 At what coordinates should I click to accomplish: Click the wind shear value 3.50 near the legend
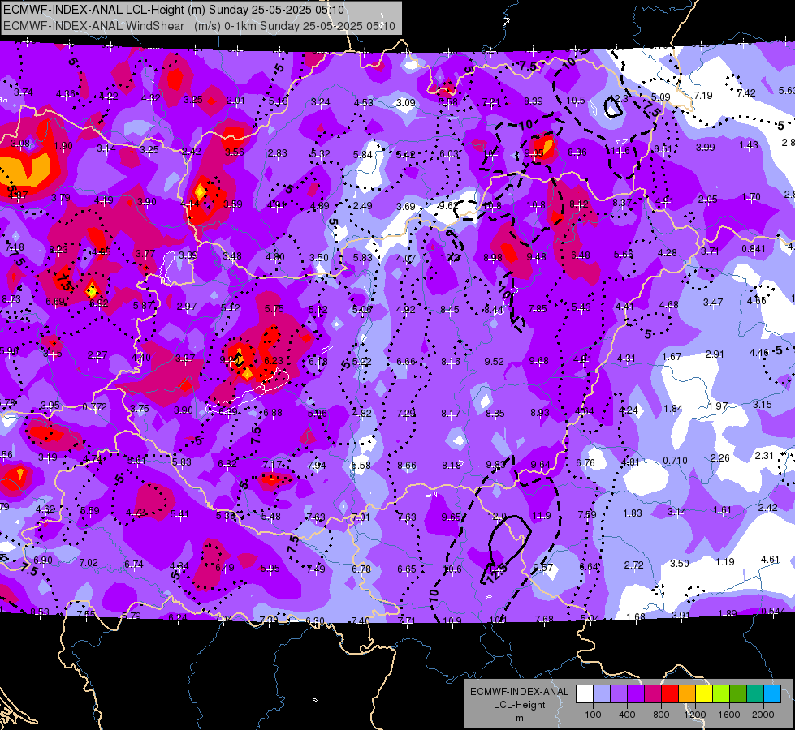click(x=680, y=564)
